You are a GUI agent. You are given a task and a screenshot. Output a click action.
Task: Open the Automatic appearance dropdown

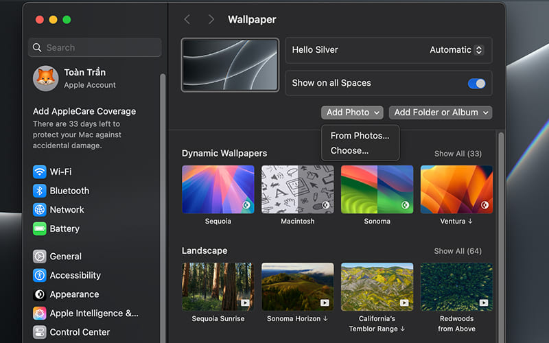pos(456,50)
